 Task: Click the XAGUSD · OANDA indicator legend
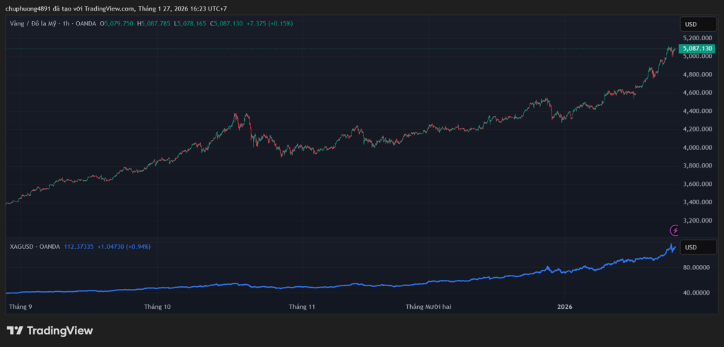pos(35,246)
